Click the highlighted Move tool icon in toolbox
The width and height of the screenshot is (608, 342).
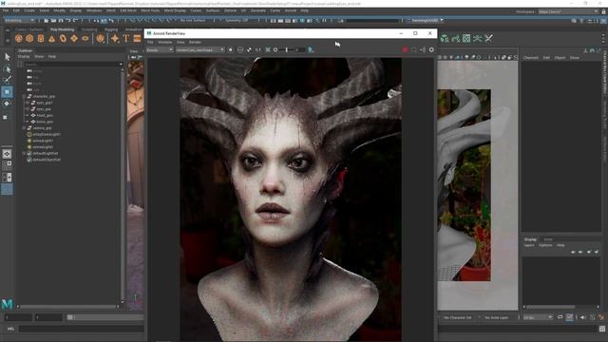coord(7,92)
